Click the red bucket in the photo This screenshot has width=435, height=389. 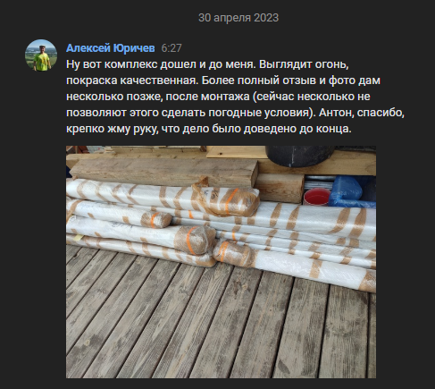coord(316,197)
